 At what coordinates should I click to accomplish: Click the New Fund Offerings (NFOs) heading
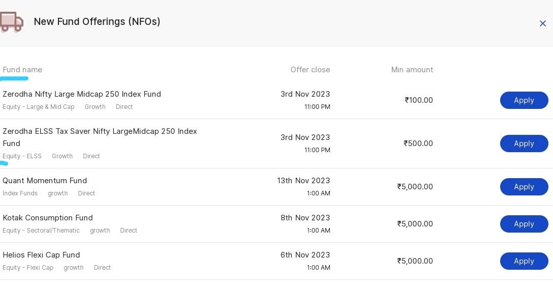97,21
